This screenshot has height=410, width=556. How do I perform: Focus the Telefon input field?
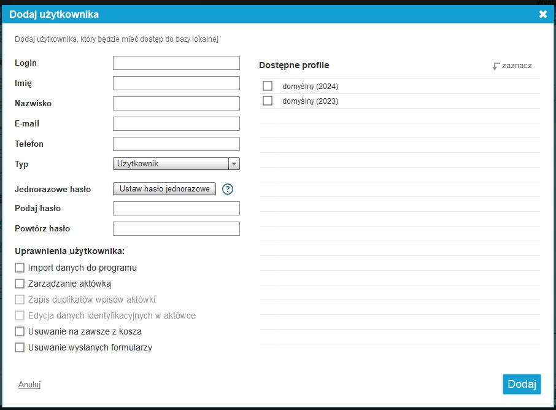point(176,144)
